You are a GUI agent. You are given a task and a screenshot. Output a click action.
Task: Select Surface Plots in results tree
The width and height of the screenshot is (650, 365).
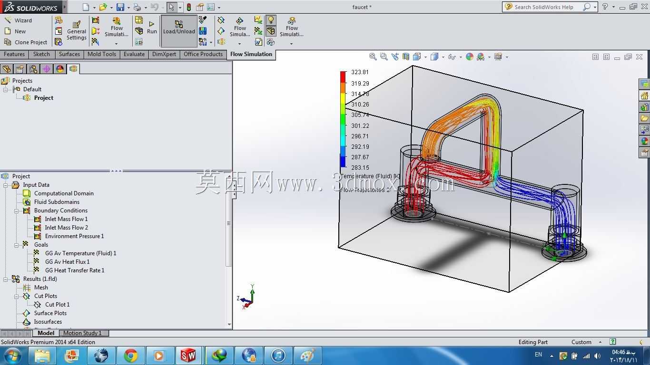(50, 313)
